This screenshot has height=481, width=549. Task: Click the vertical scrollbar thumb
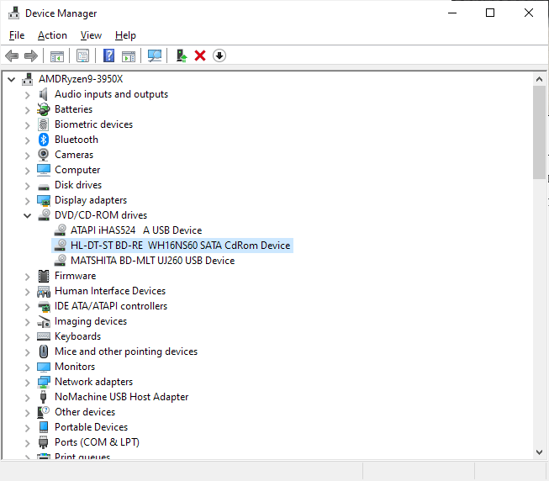(539, 132)
